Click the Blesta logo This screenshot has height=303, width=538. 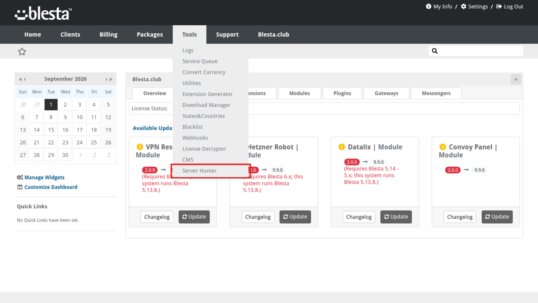pyautogui.click(x=43, y=13)
